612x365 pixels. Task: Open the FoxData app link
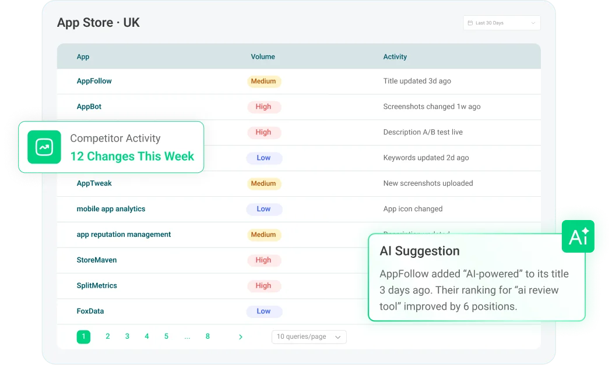coord(90,311)
